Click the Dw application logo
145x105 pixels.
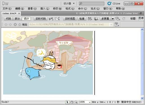click(5, 4)
